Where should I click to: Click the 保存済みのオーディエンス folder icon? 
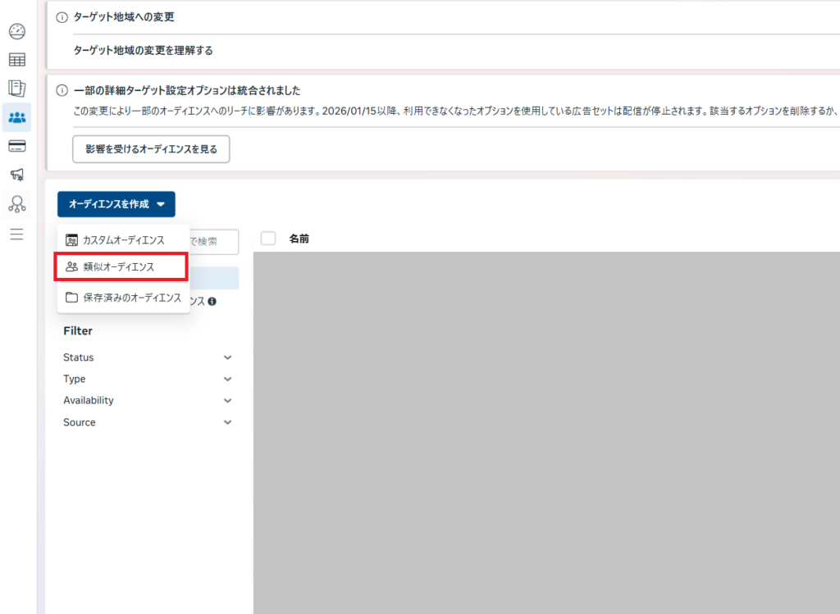(72, 297)
